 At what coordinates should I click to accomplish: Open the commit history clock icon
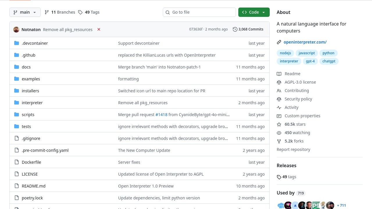pos(235,29)
